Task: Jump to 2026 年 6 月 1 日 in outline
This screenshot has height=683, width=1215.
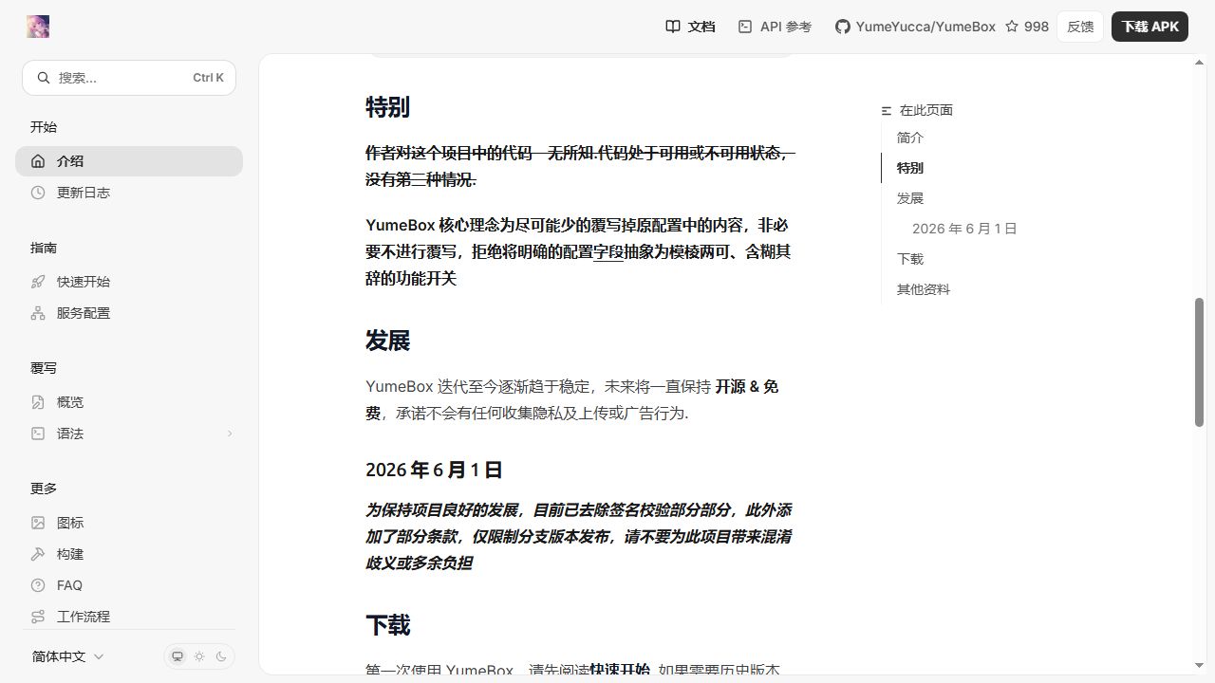Action: click(964, 229)
